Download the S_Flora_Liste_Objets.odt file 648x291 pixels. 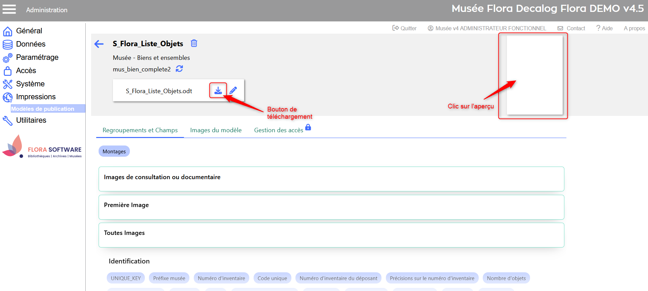218,90
